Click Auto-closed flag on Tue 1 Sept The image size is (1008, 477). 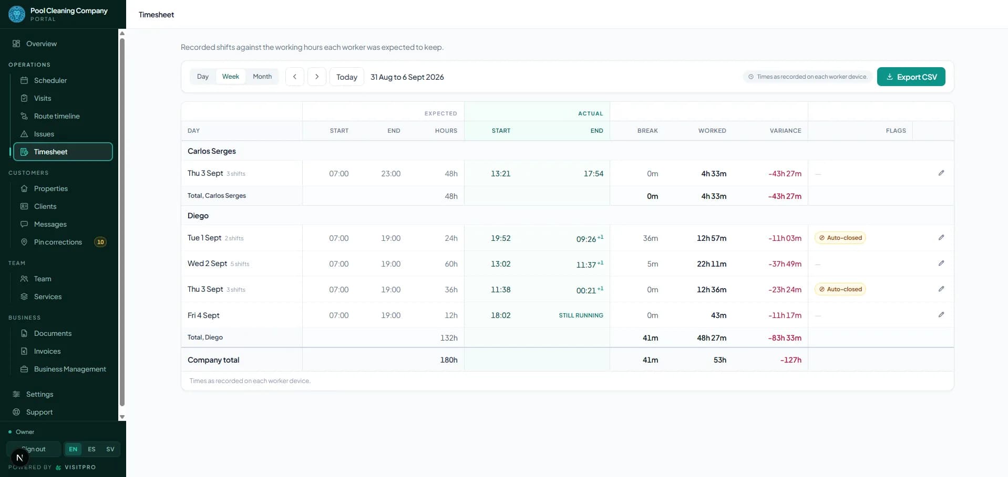pyautogui.click(x=840, y=238)
